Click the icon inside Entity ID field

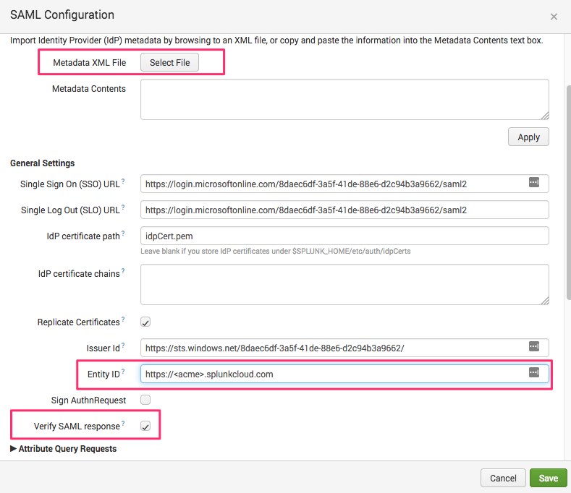click(534, 372)
